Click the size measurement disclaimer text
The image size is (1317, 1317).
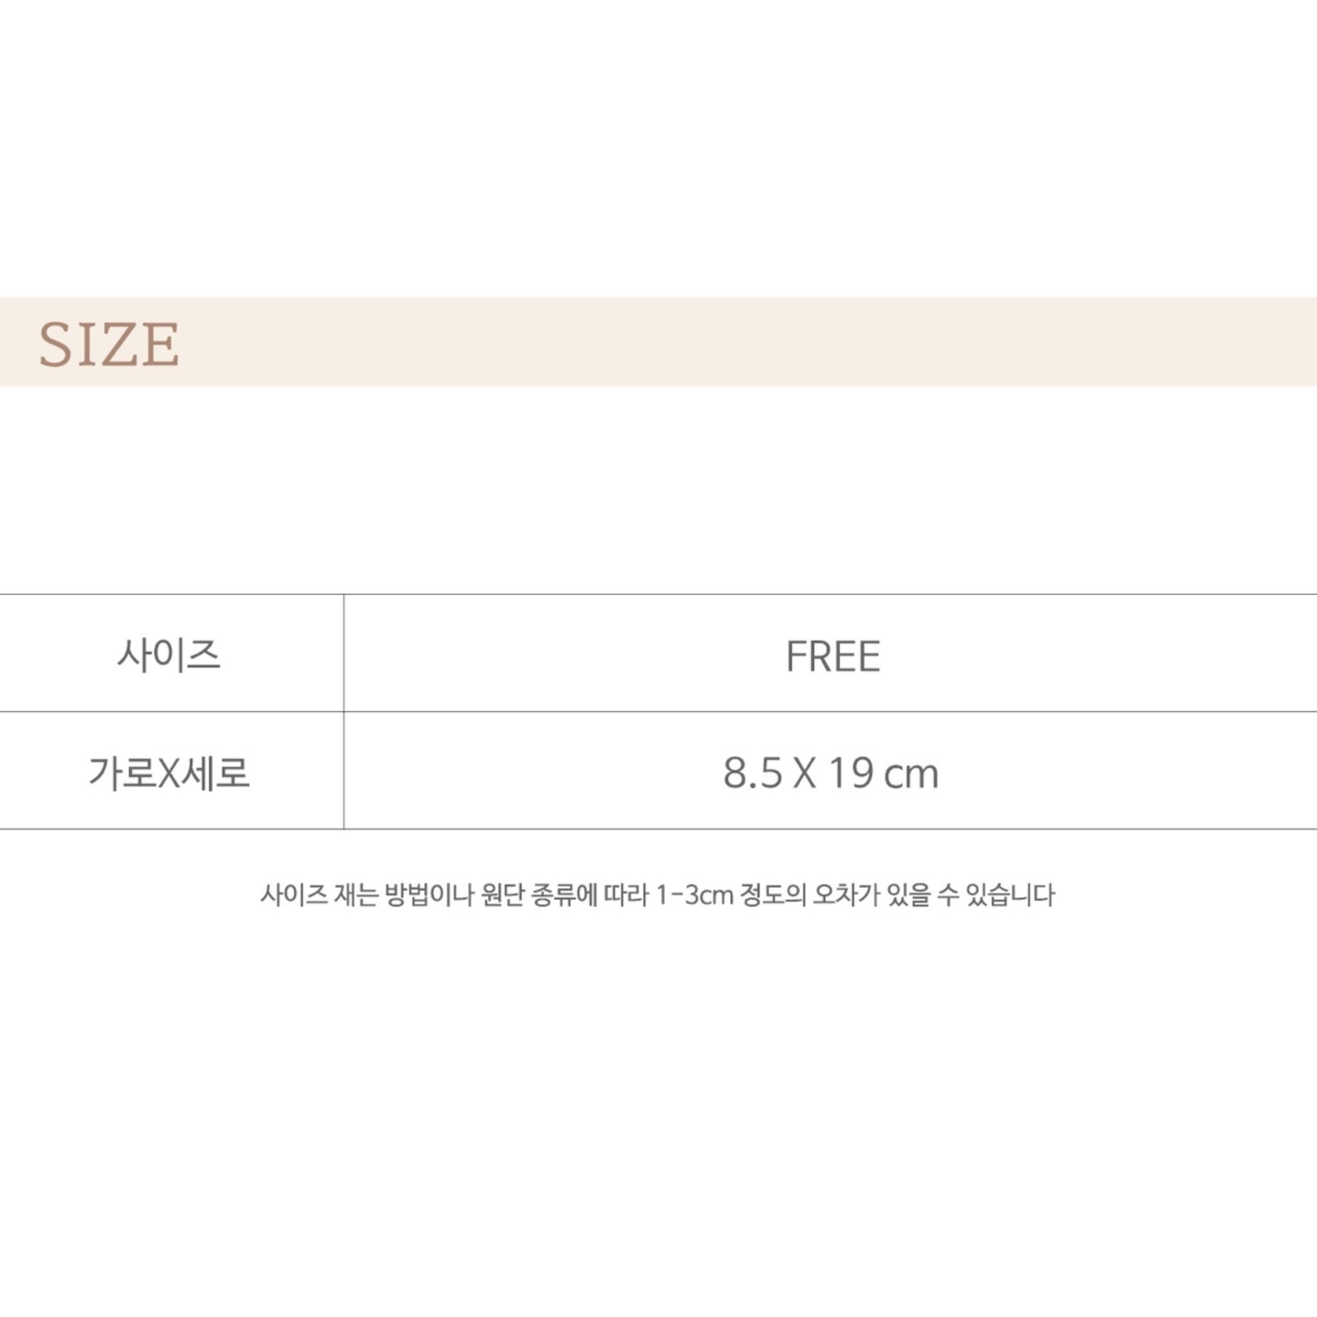[657, 895]
